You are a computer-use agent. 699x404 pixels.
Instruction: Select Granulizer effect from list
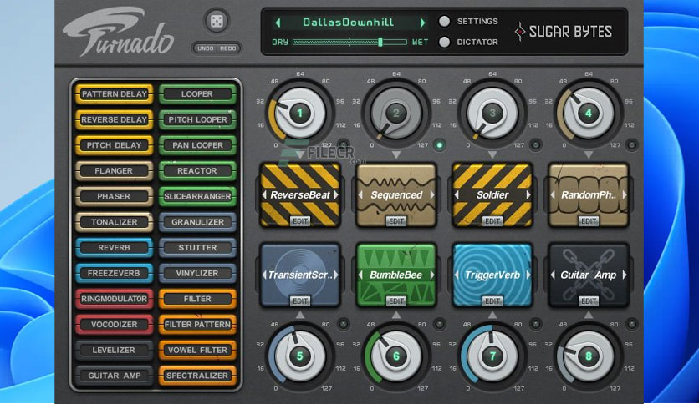pyautogui.click(x=197, y=222)
